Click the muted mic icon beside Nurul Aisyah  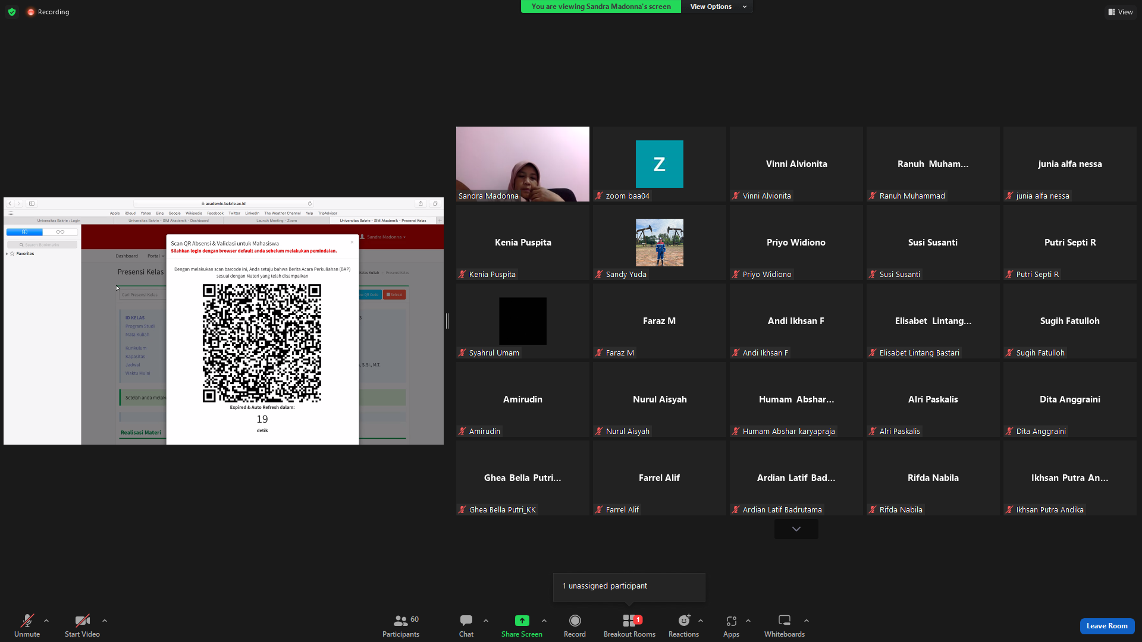point(599,431)
